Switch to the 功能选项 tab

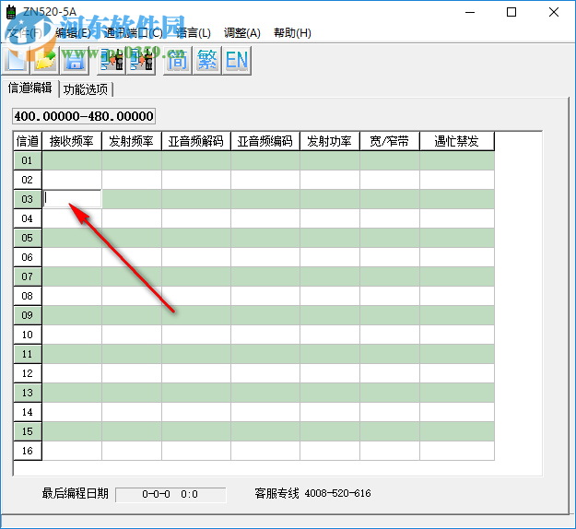coord(86,89)
